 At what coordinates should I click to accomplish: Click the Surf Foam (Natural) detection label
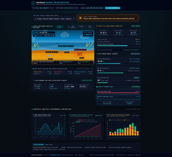click(x=66, y=46)
